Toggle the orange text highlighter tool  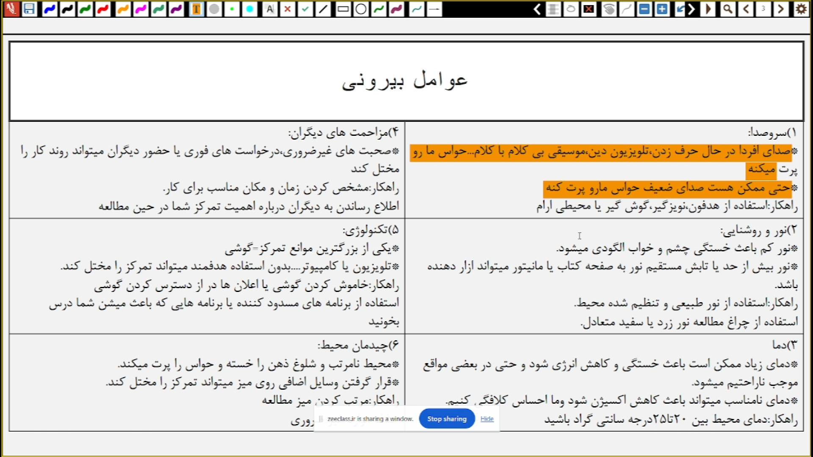click(x=196, y=9)
